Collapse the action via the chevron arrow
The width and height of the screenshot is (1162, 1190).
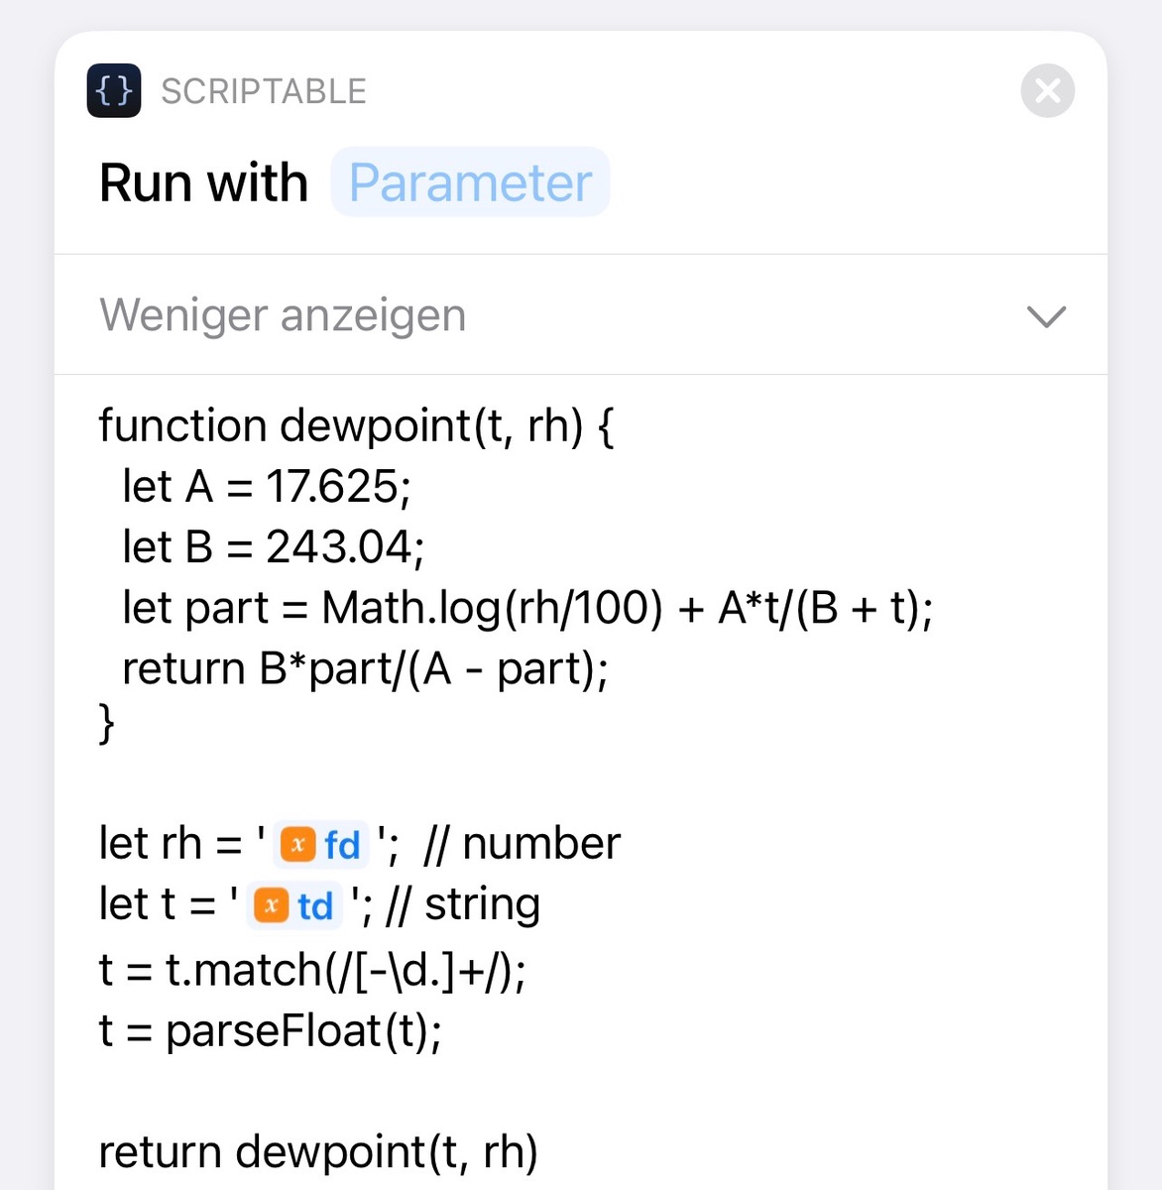coord(1046,316)
